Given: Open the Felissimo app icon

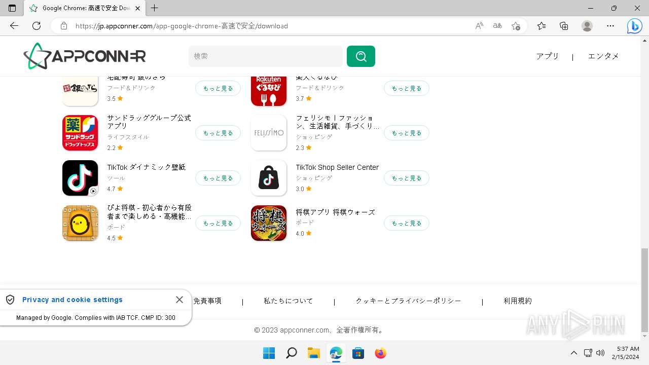Looking at the screenshot, I should (x=269, y=133).
